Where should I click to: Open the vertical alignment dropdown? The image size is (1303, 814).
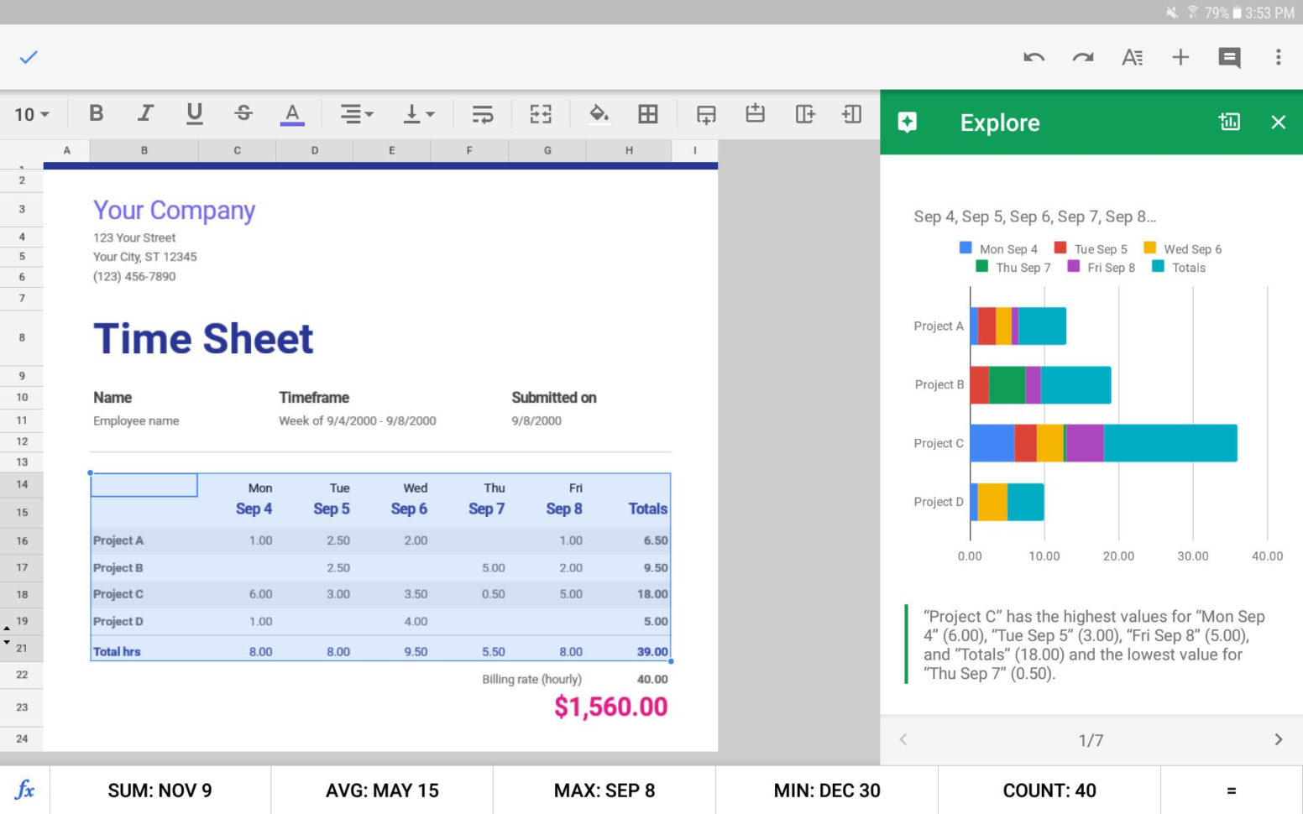[417, 113]
